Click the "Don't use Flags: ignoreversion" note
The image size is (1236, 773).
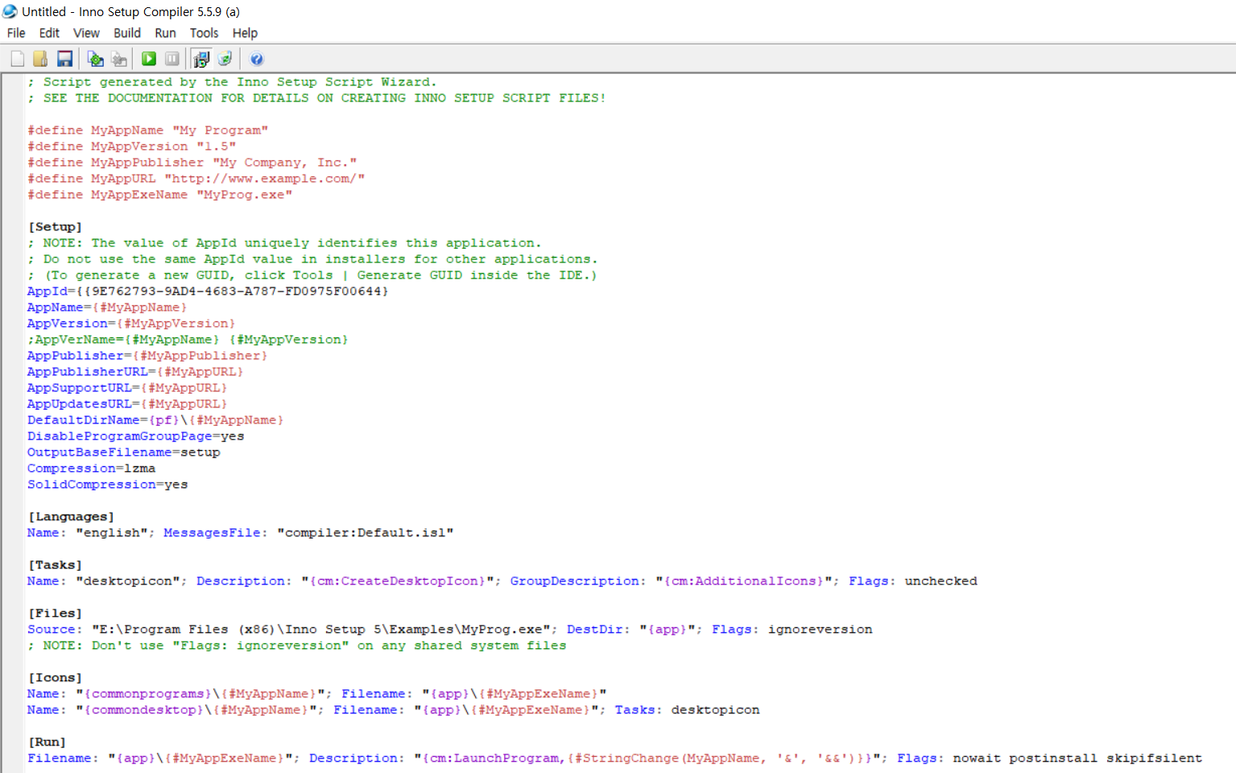pyautogui.click(x=296, y=646)
